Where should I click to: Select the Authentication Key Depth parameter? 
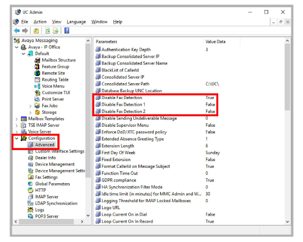(126, 50)
